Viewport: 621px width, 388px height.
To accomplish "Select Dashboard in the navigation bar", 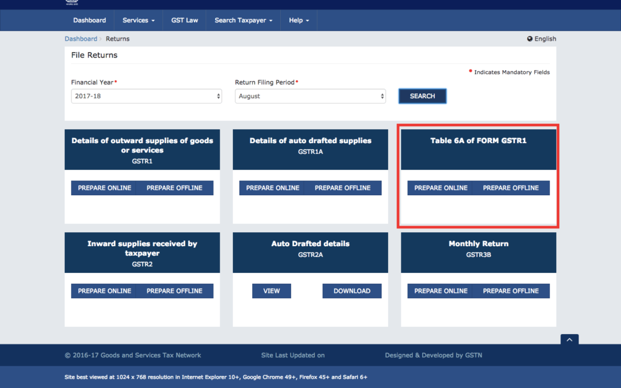I will (x=89, y=20).
